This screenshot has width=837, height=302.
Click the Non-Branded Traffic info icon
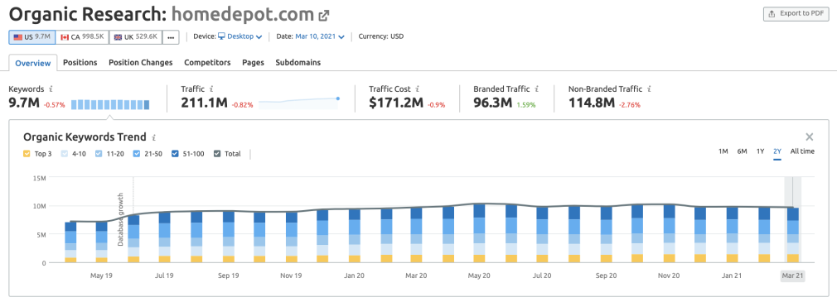649,89
